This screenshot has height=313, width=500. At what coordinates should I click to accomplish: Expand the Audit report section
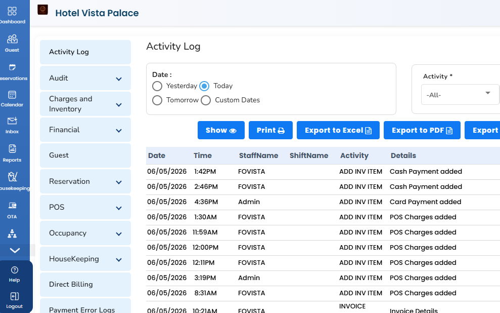85,78
